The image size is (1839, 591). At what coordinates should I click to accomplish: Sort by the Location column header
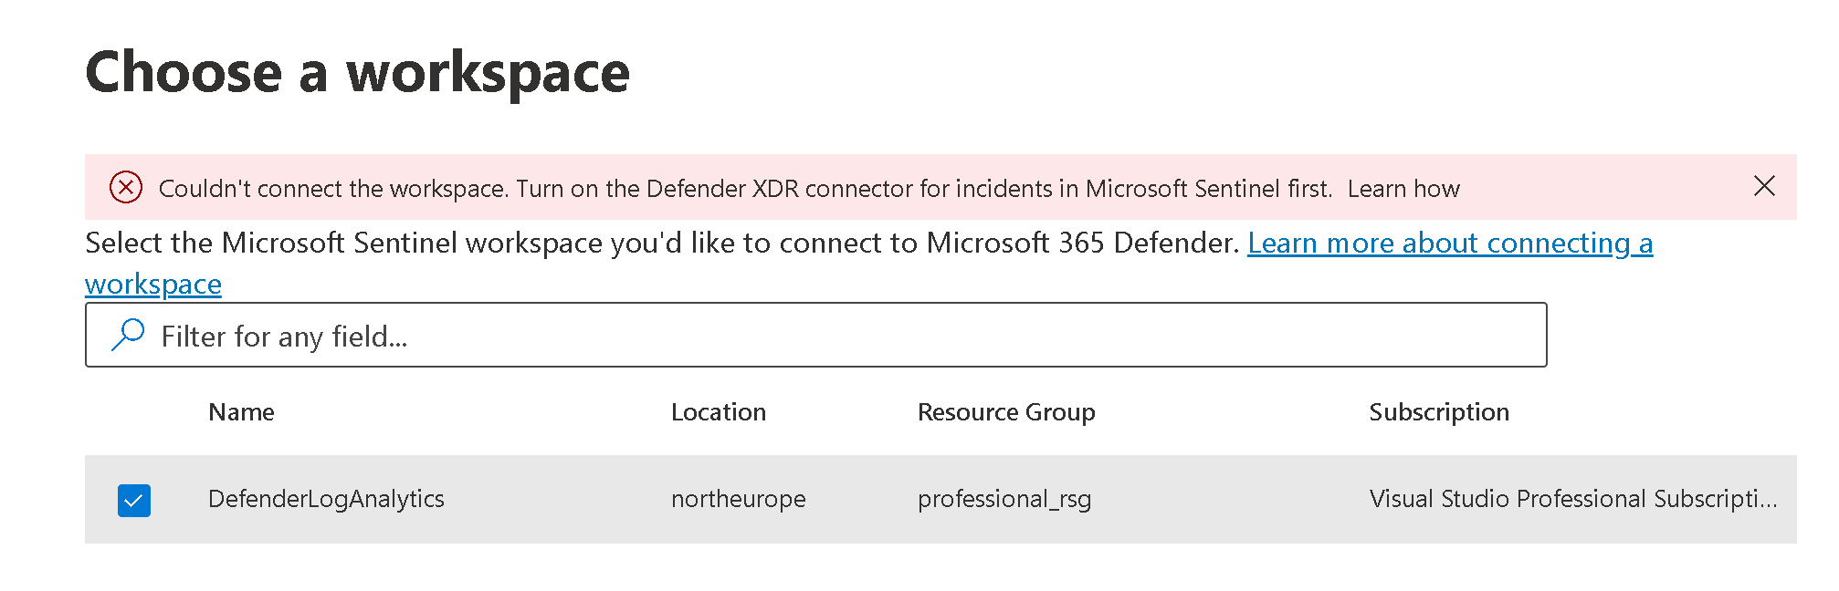(x=718, y=412)
